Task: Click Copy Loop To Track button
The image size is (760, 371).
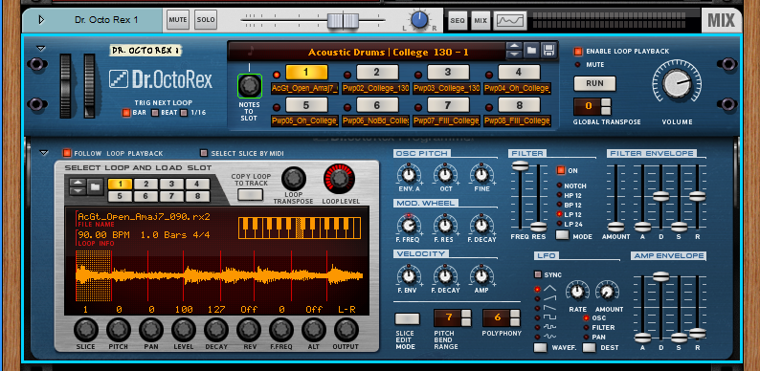Action: click(x=251, y=195)
